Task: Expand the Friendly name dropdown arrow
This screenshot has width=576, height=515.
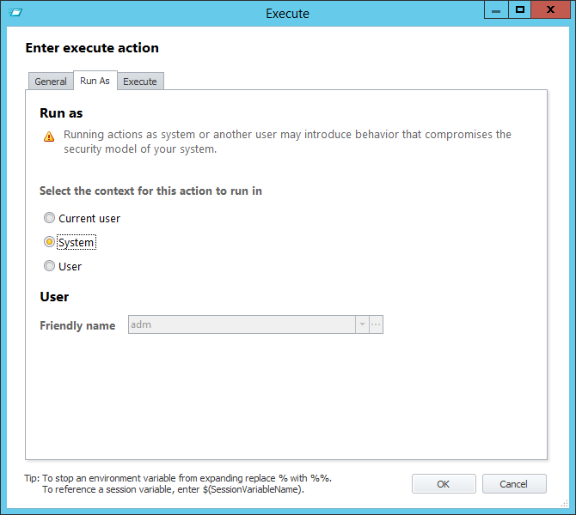Action: [362, 324]
